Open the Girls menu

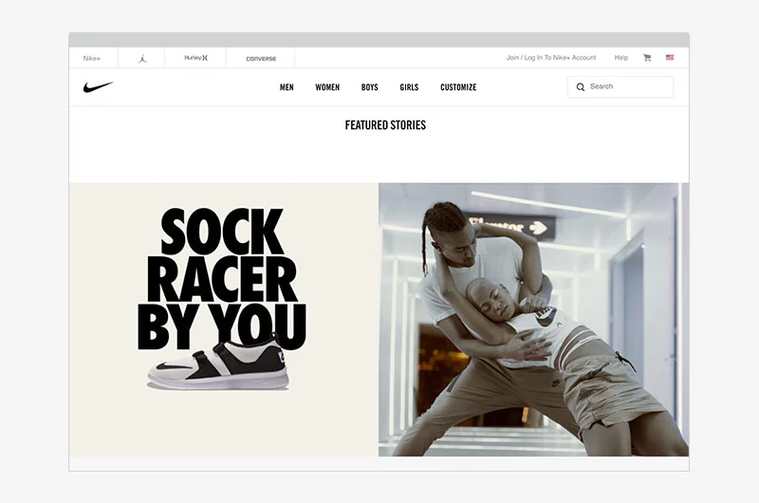409,87
